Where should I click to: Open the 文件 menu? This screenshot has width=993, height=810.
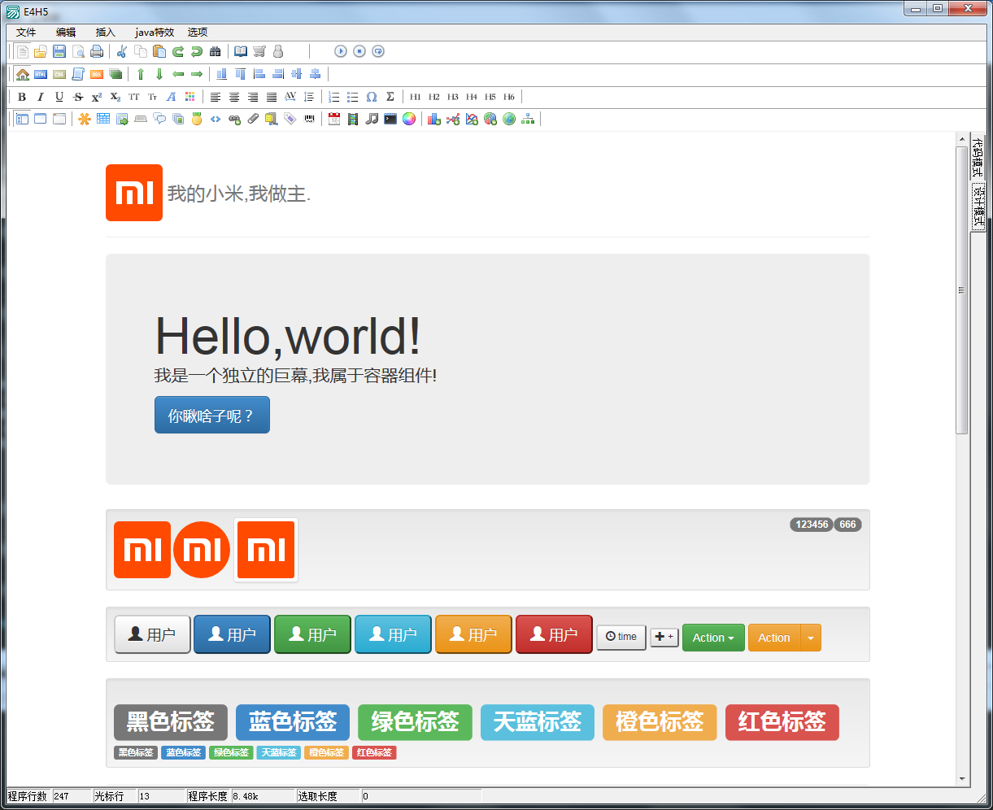26,33
